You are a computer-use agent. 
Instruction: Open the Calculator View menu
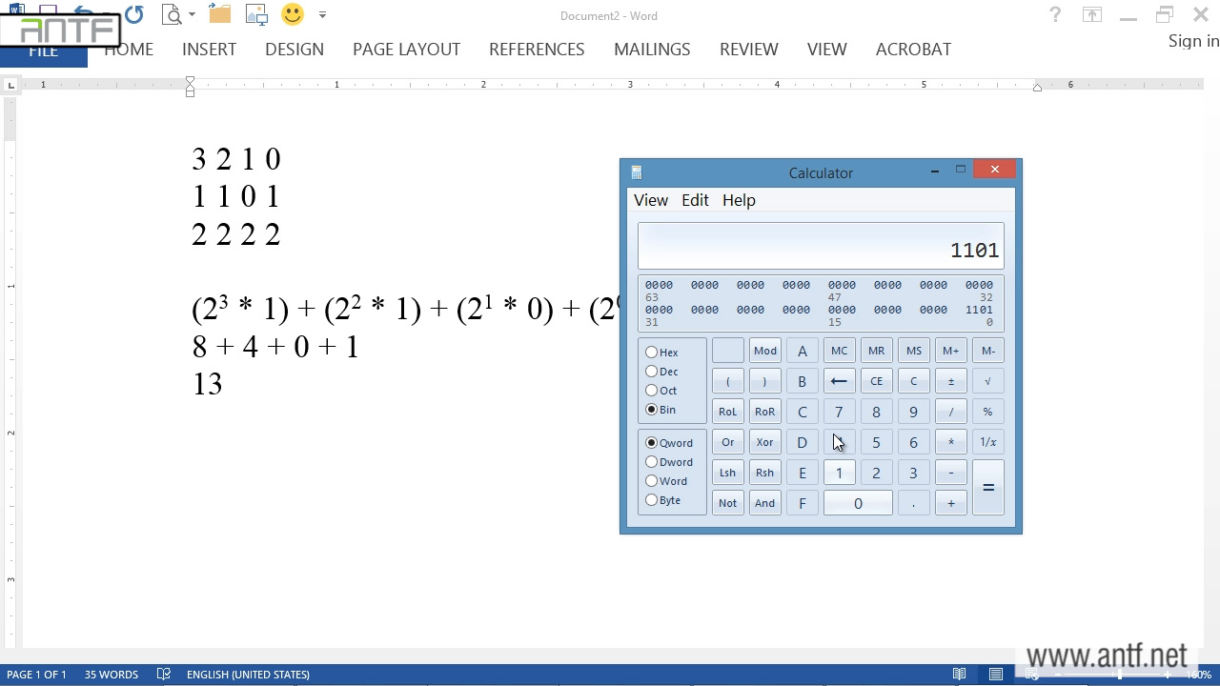tap(651, 200)
